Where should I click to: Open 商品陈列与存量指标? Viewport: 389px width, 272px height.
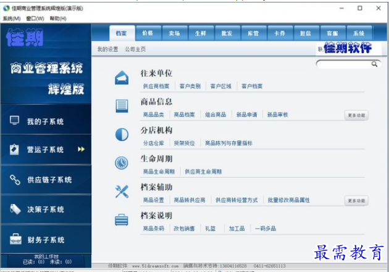[x=228, y=143]
